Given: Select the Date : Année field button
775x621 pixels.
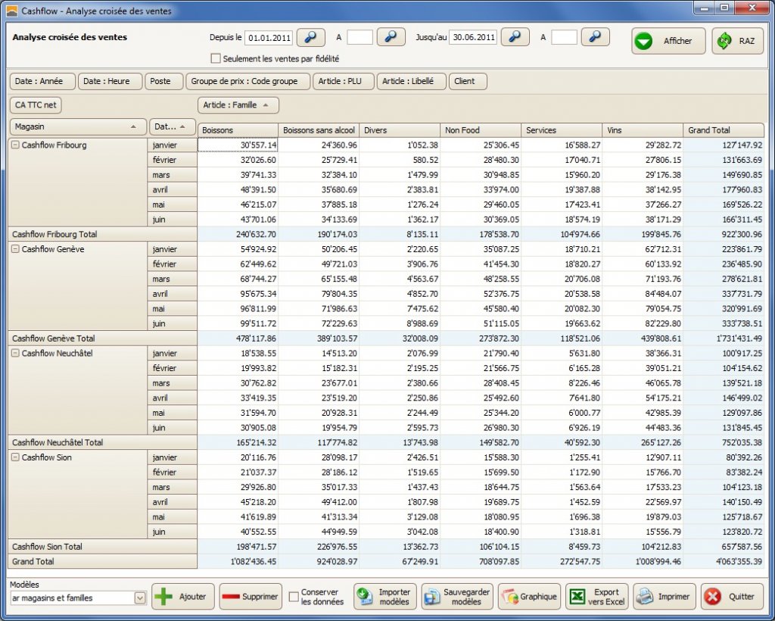Looking at the screenshot, I should 42,81.
